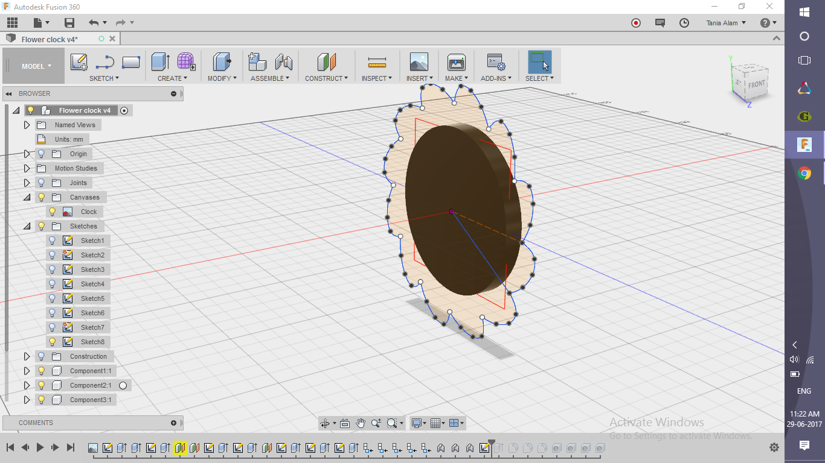Open Tania Alam account dropdown

point(726,23)
